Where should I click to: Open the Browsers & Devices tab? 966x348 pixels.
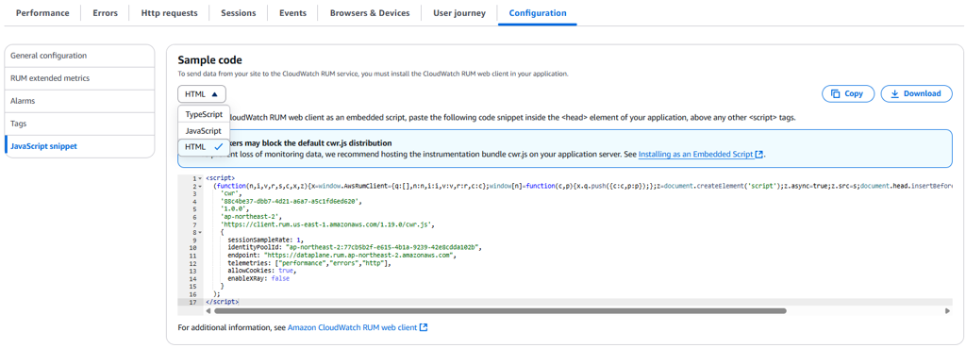pyautogui.click(x=370, y=13)
